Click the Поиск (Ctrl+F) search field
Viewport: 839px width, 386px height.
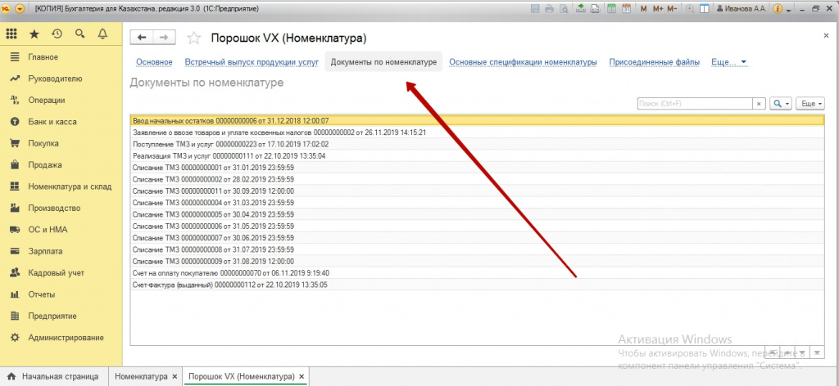pos(695,104)
